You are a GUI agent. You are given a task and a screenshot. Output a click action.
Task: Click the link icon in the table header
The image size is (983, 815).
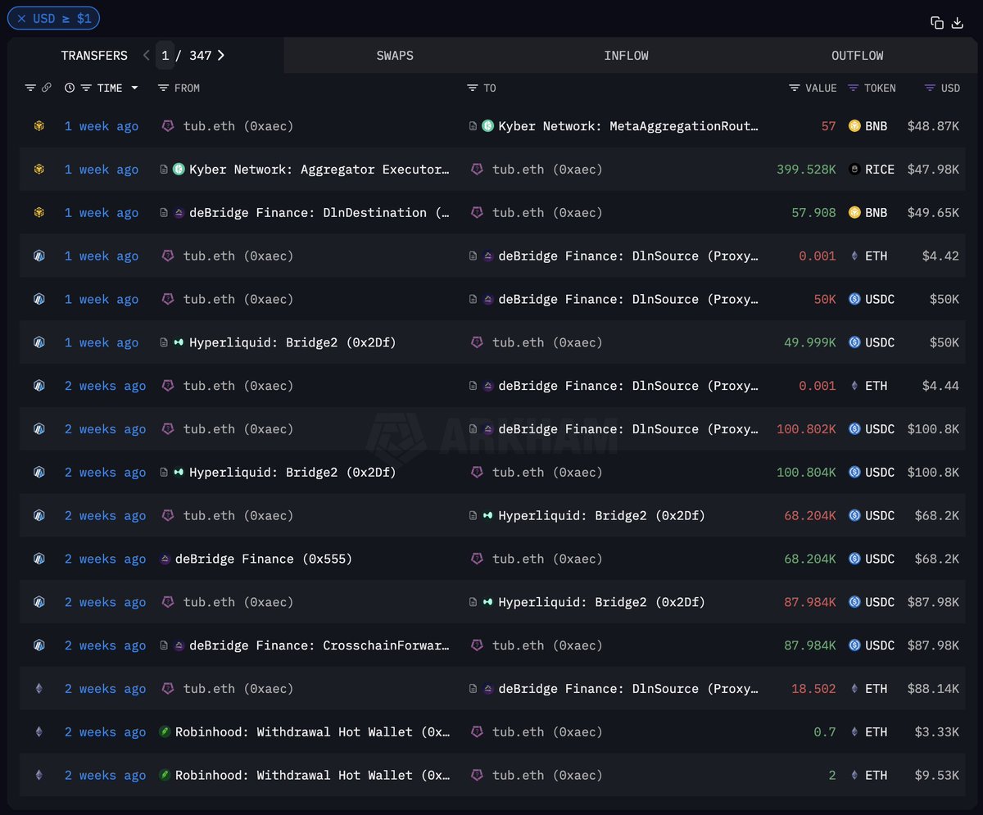point(47,88)
